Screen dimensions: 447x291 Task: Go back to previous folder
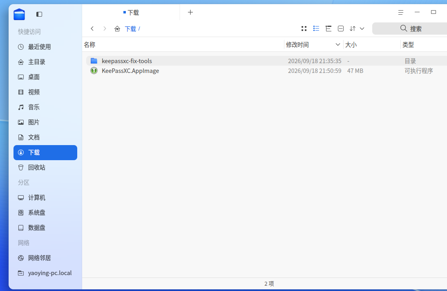[92, 29]
